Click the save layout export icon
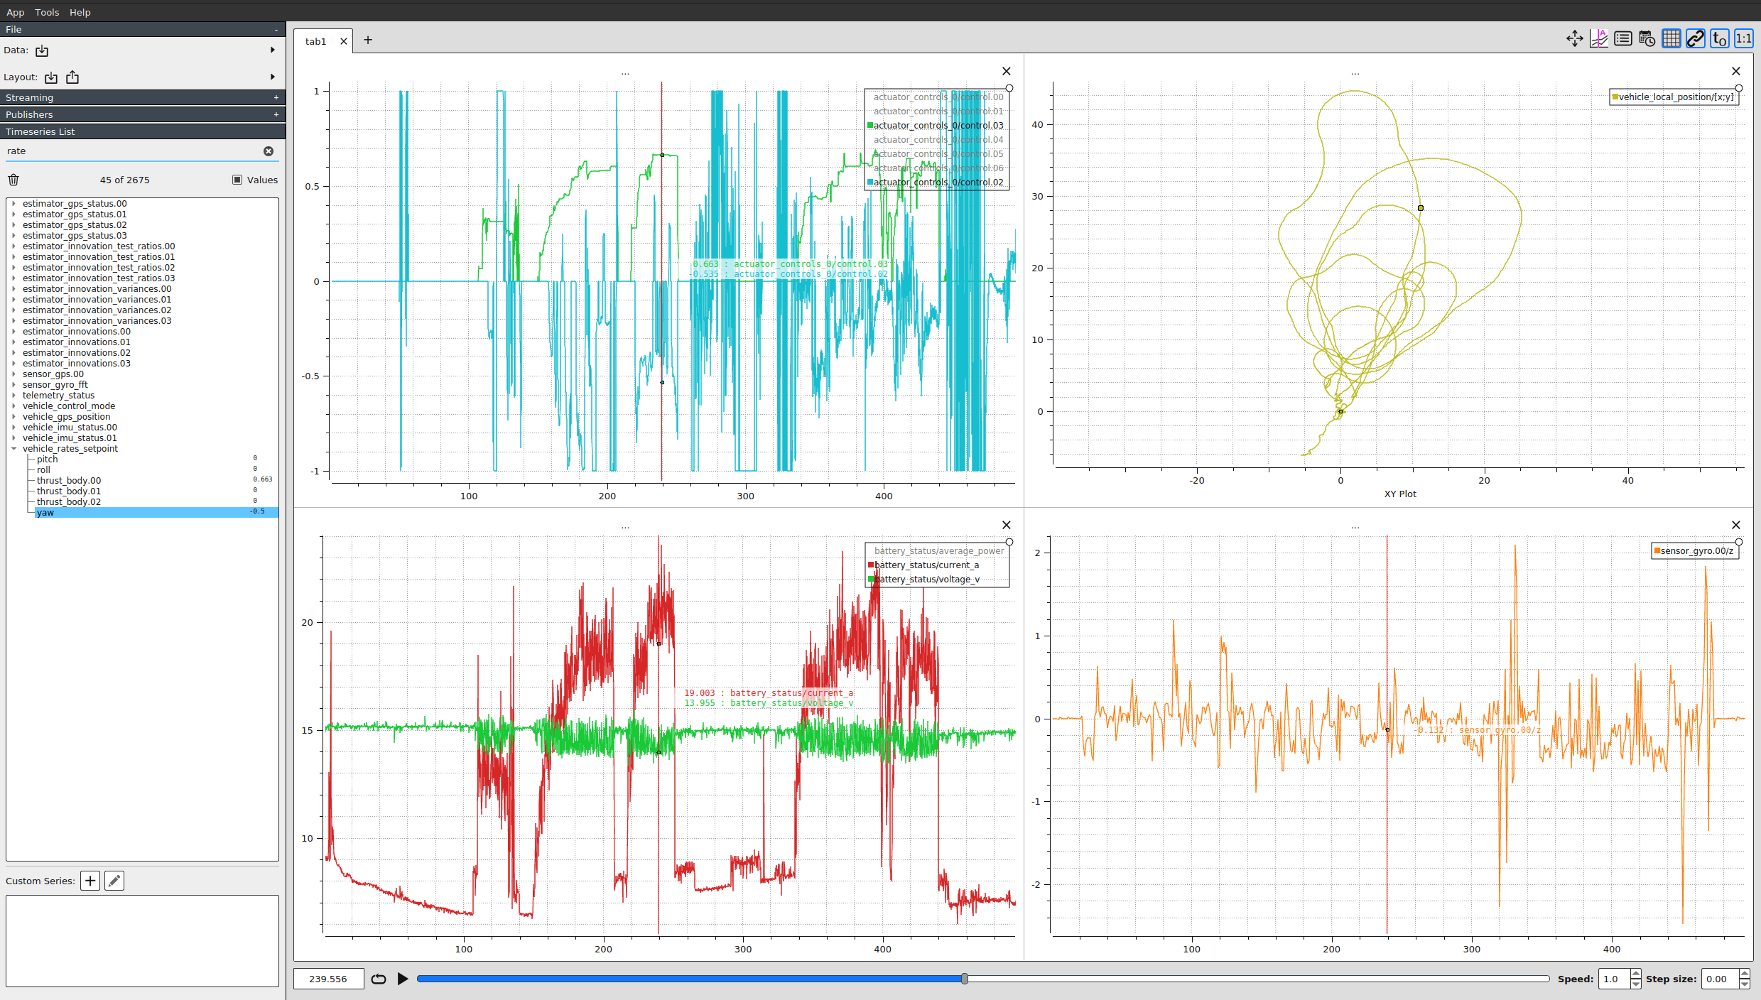 tap(72, 77)
